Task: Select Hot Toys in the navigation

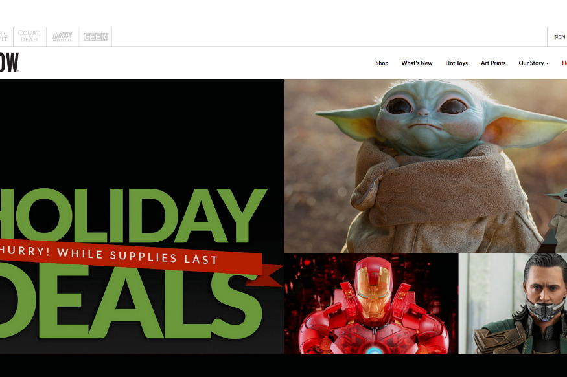Action: (456, 63)
